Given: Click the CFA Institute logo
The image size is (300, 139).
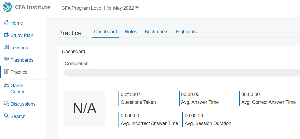Looking at the screenshot, I should [x=26, y=7].
